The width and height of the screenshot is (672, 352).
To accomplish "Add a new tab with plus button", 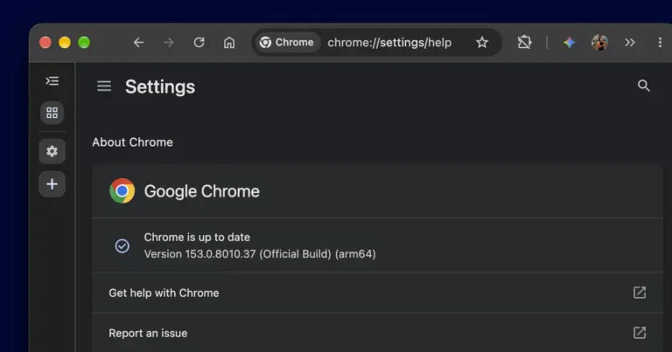I will tap(52, 184).
